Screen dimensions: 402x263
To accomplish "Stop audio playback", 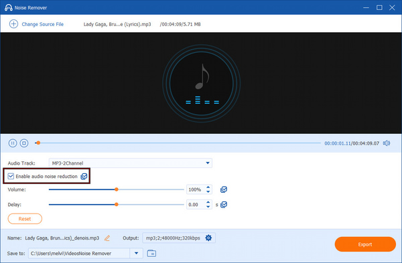I will 24,143.
